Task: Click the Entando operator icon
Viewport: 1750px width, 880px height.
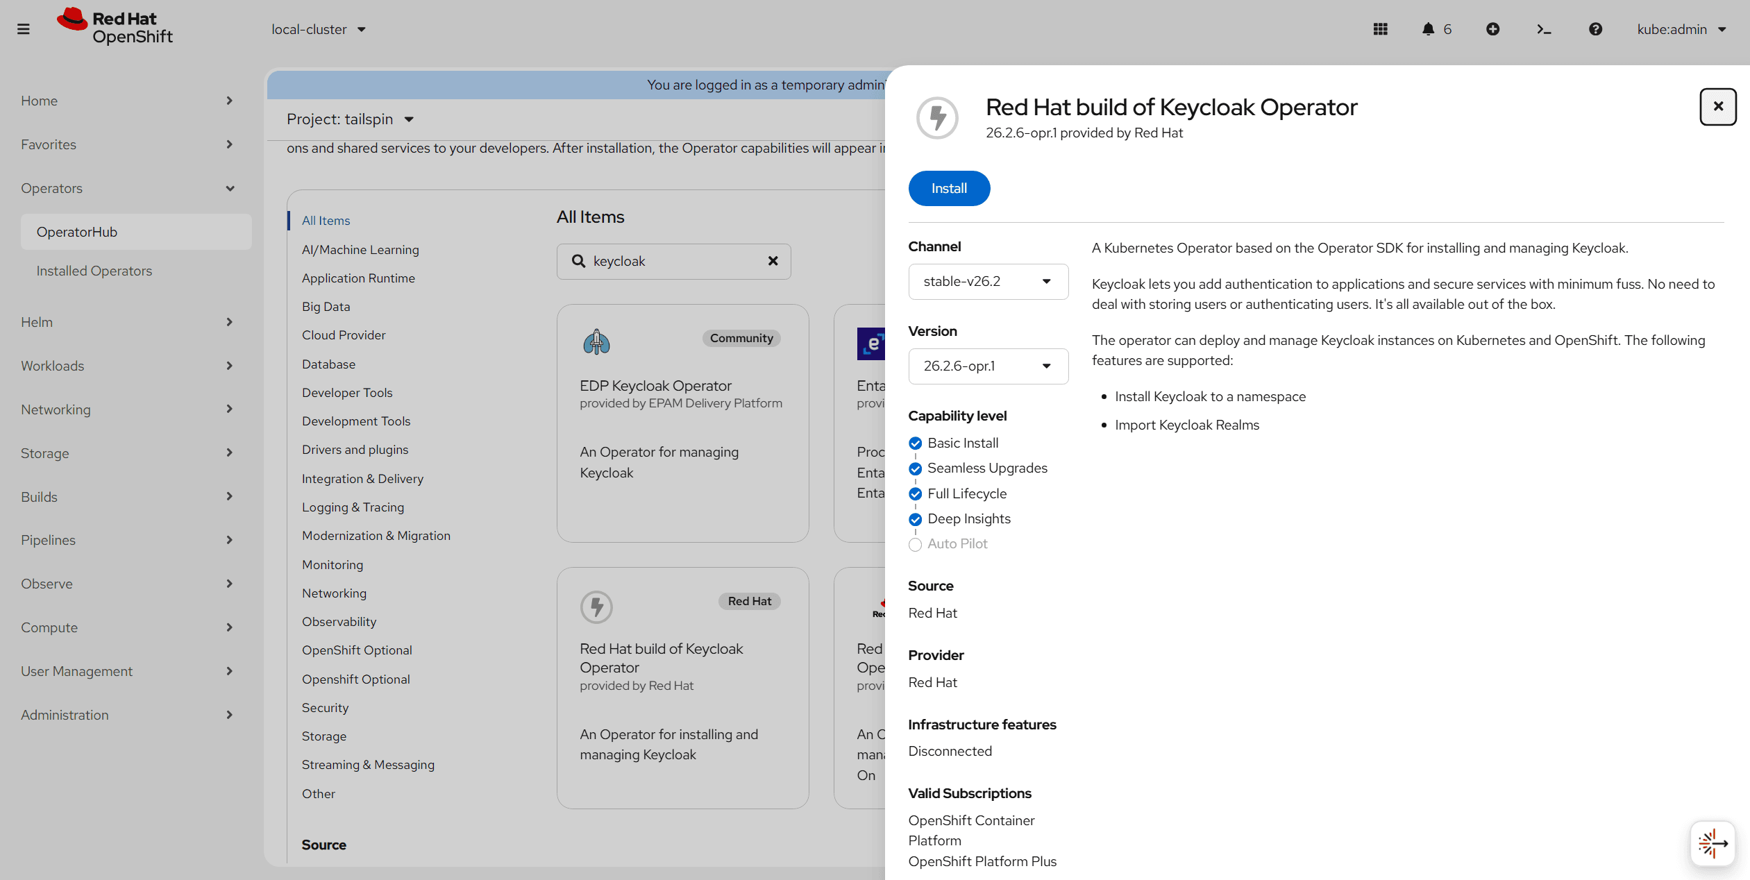Action: pyautogui.click(x=871, y=344)
